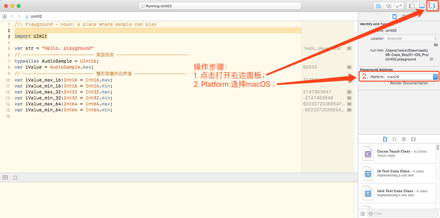
Task: Show the Standard editor (lines icon)
Action: click(378, 6)
